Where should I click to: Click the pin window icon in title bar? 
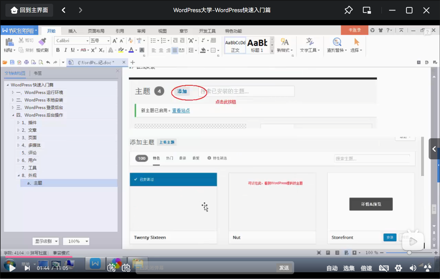point(349,10)
